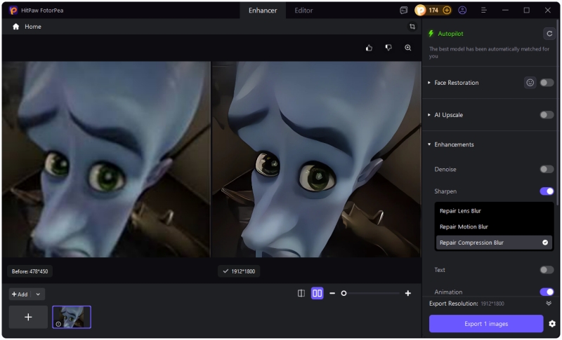Viewport: 562px width, 340px height.
Task: Disable the Sharpen toggle
Action: click(547, 191)
